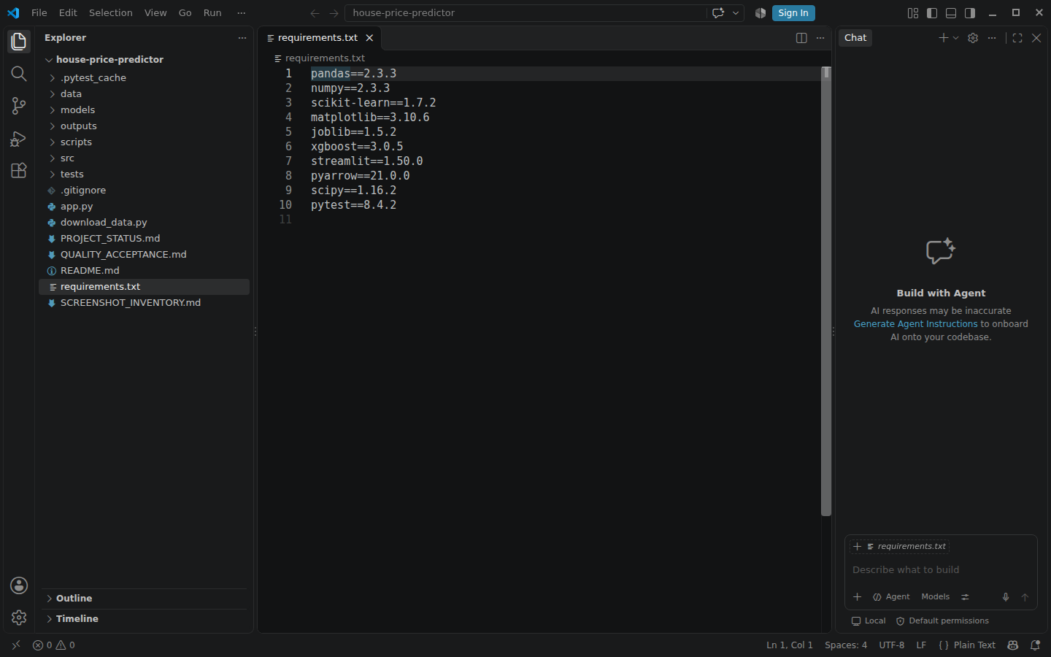Expand the Timeline section

tap(145, 619)
